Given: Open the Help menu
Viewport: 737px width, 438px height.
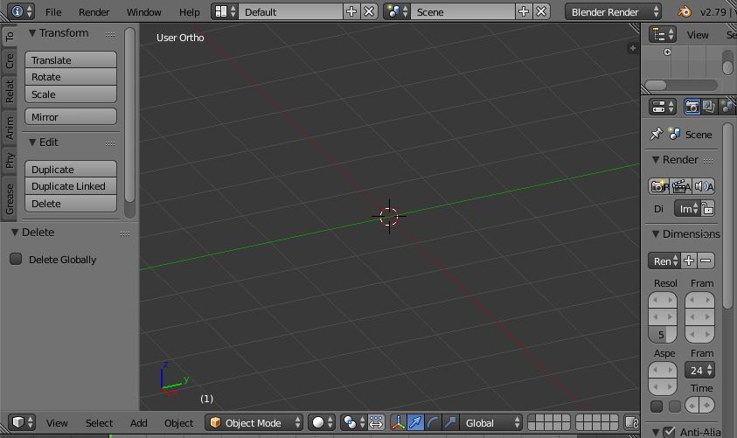Looking at the screenshot, I should click(190, 12).
